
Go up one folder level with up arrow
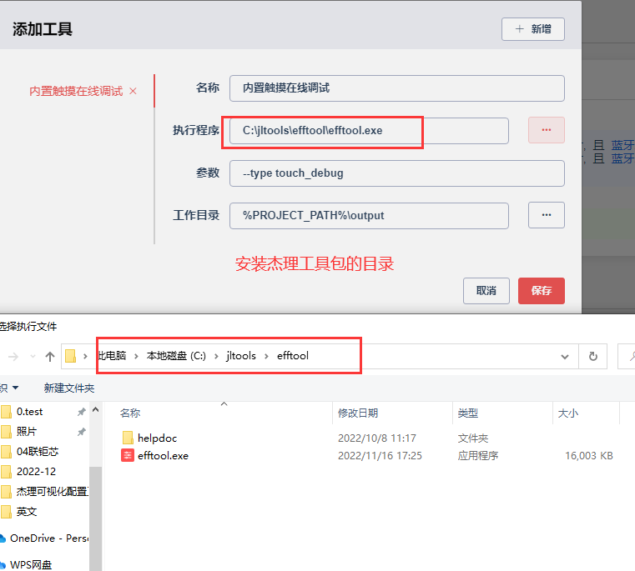tap(50, 357)
